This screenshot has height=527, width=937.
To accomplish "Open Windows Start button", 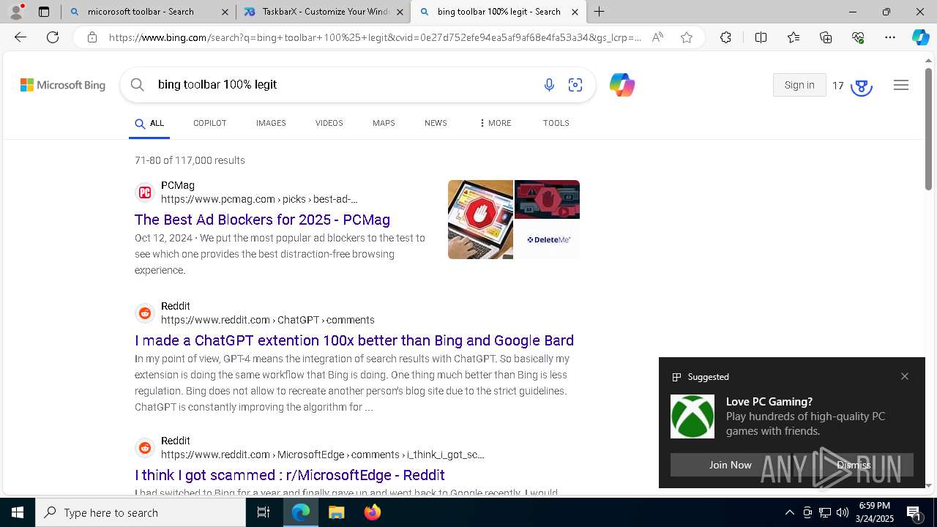I will pyautogui.click(x=18, y=512).
